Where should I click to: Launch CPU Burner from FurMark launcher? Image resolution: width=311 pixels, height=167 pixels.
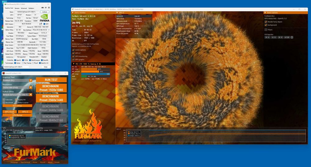click(x=17, y=115)
